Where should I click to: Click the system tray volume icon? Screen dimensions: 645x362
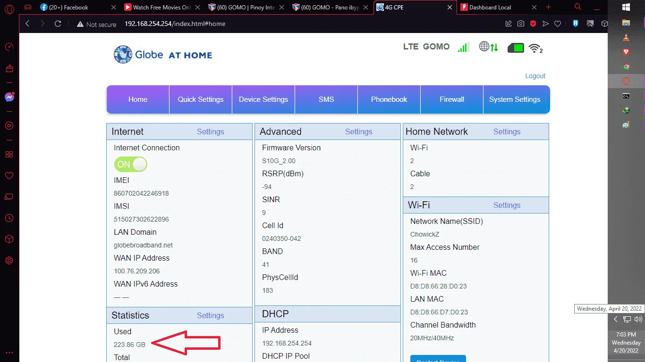(638, 319)
